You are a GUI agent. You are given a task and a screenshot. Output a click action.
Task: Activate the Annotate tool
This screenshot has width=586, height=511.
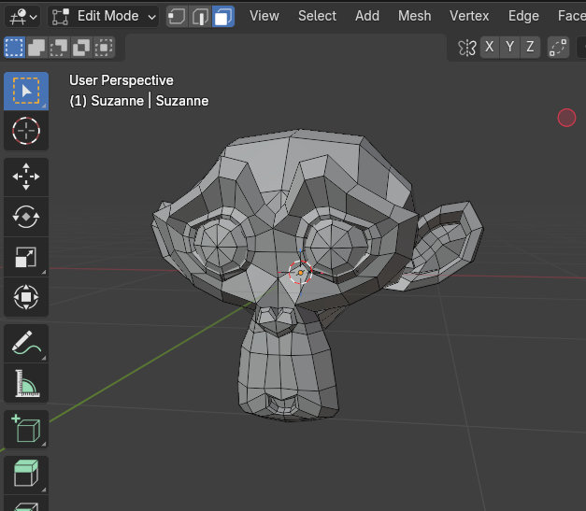(x=26, y=343)
